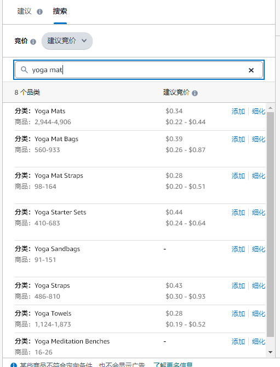Click product count 98-164
This screenshot has width=280, height=367.
45,187
